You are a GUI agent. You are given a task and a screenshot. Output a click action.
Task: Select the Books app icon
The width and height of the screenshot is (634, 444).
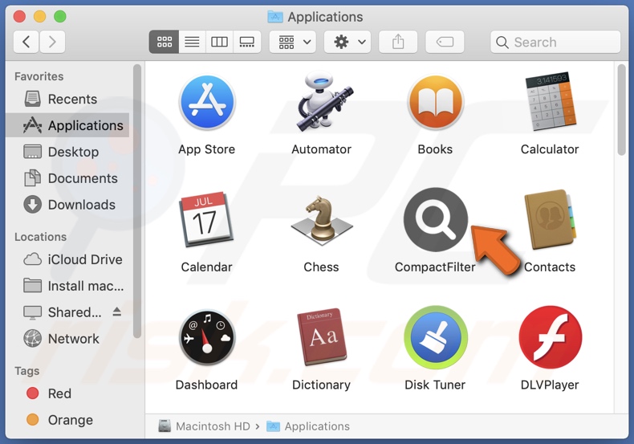click(x=436, y=102)
